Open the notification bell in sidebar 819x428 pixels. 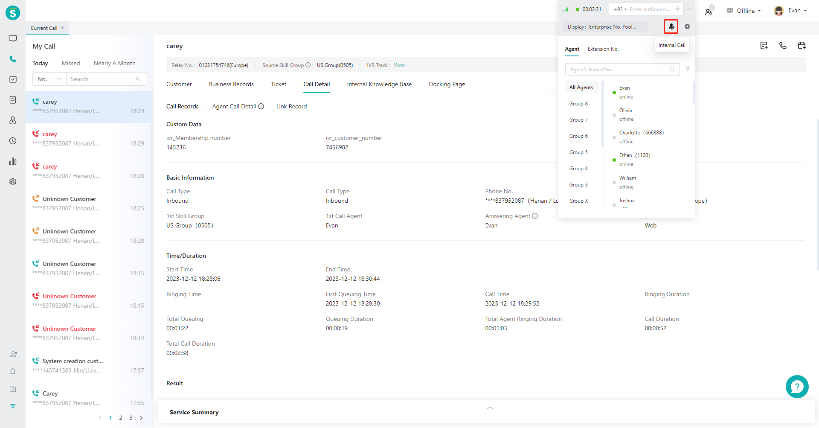(x=13, y=371)
